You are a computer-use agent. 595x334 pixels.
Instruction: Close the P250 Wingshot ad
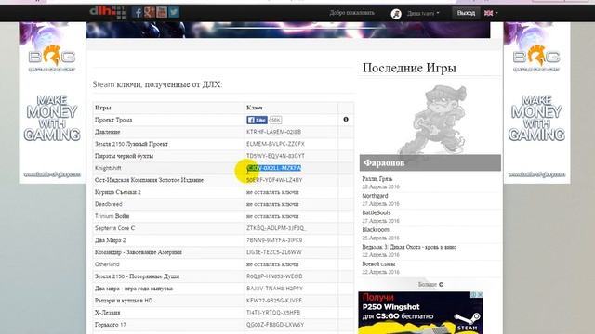click(480, 294)
